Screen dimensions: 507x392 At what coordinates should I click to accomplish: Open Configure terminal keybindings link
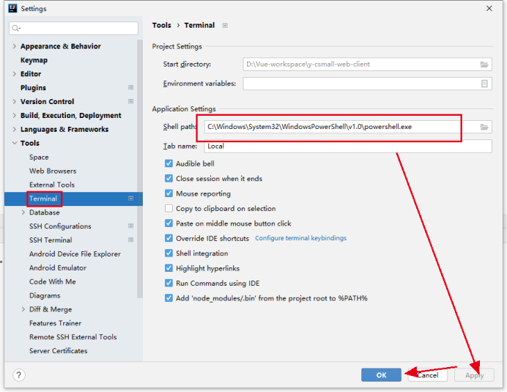coord(300,238)
